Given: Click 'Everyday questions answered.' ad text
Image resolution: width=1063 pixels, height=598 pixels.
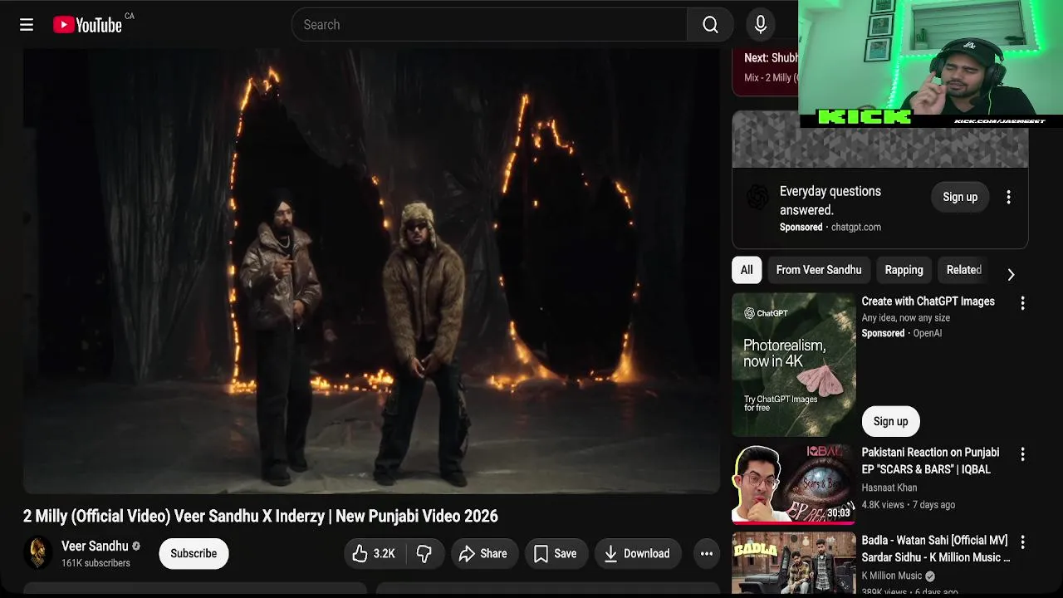Looking at the screenshot, I should 830,200.
